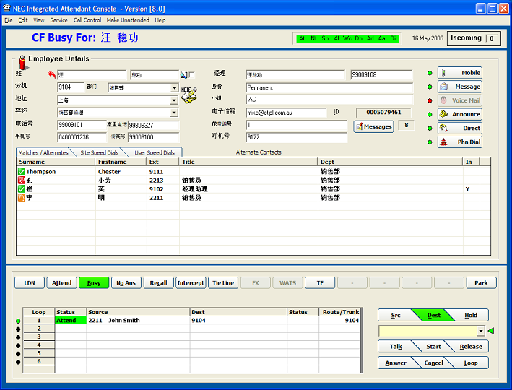Click the email field mike@ctipl.com.au

[286, 113]
